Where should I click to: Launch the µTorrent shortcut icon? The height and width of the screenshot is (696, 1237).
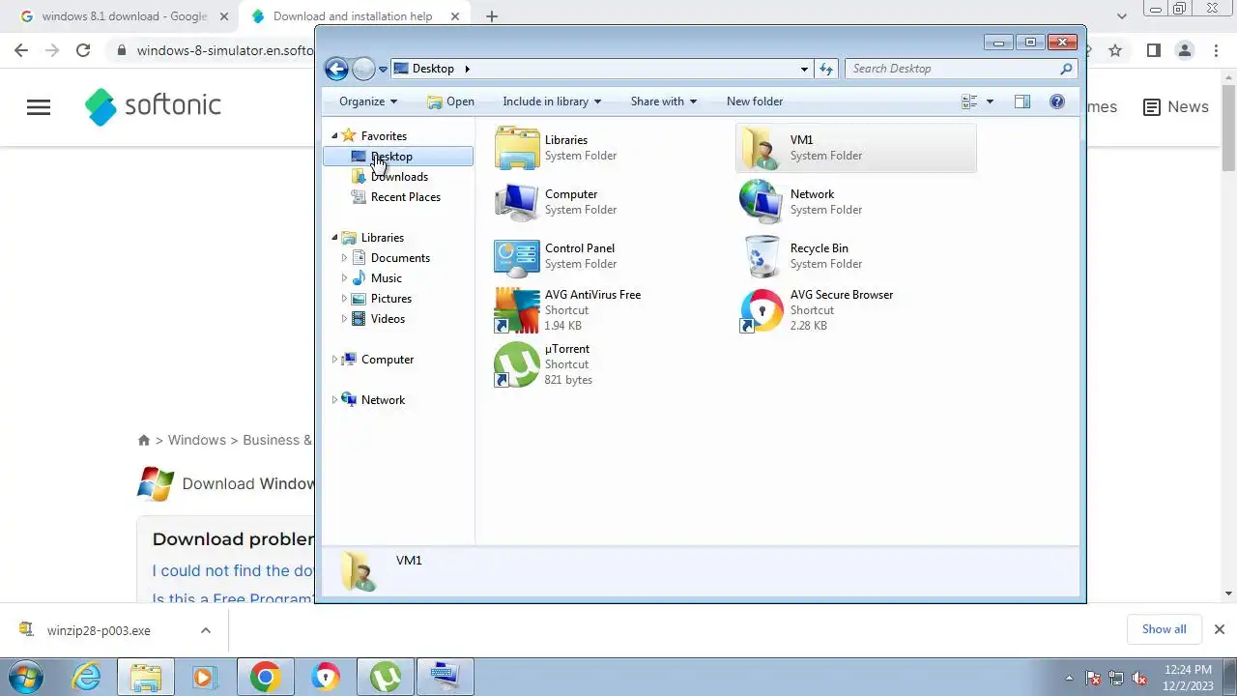517,364
